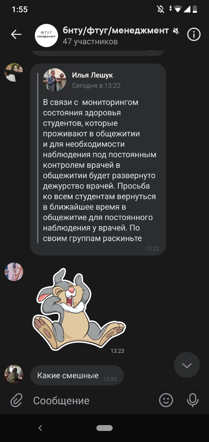Viewport: 209px width, 442px height.
Task: Tap the Android back navigation button
Action: [x=40, y=428]
